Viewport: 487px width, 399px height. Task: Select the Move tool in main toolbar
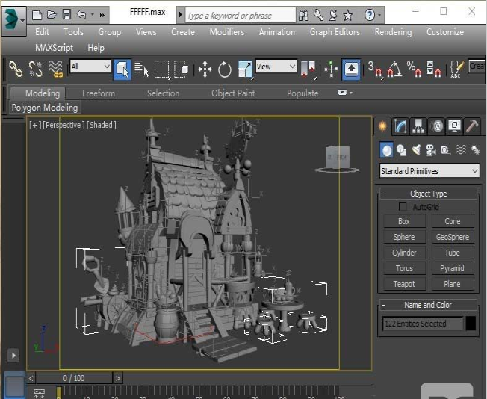pyautogui.click(x=205, y=69)
